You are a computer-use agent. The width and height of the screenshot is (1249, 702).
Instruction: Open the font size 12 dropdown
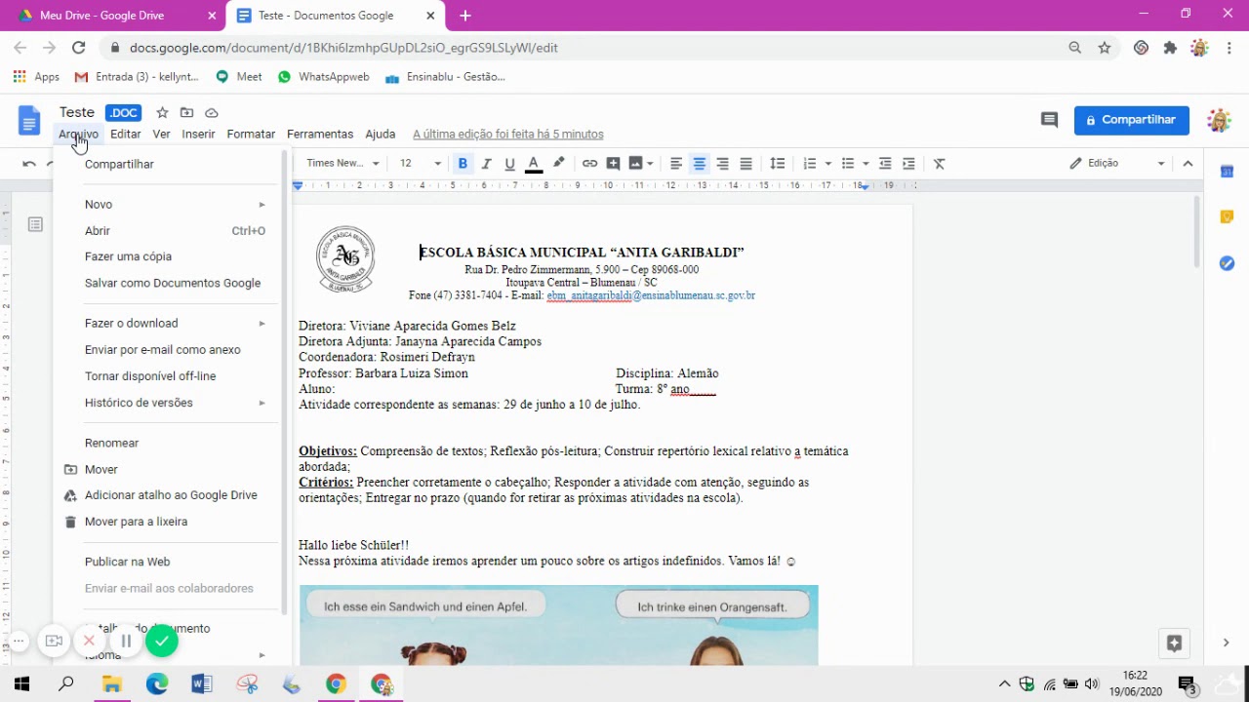click(x=420, y=164)
